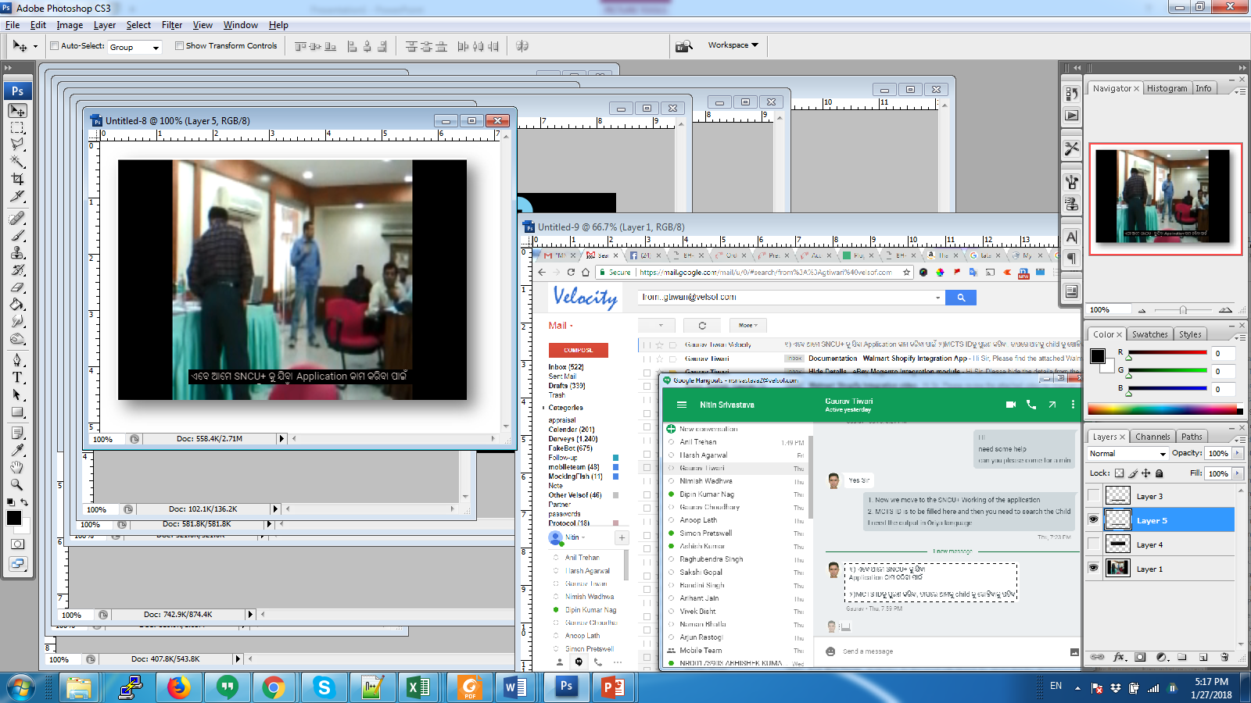Hide Layer 5 using its eye toggle
The height and width of the screenshot is (703, 1251).
point(1093,519)
